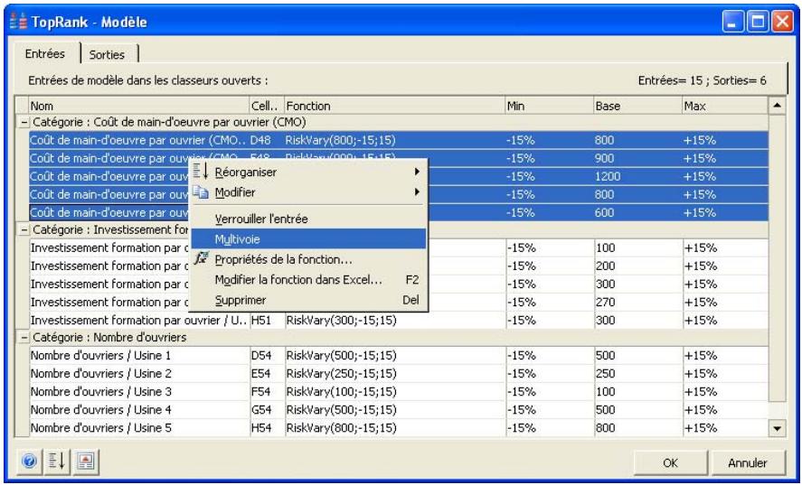This screenshot has width=802, height=485.
Task: Click the Nom column header
Action: point(138,106)
